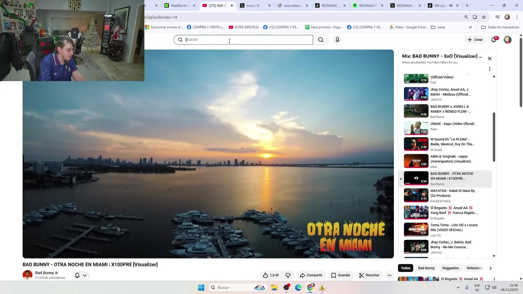Click the Bad Bunny channel avatar
This screenshot has width=523, height=294.
click(x=27, y=275)
